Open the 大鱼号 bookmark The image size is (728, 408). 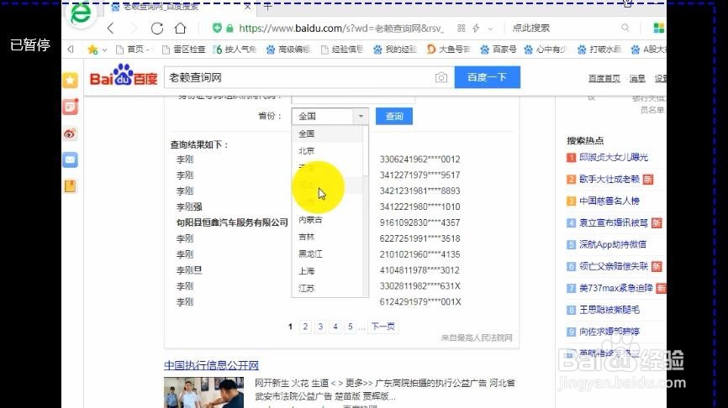point(449,50)
